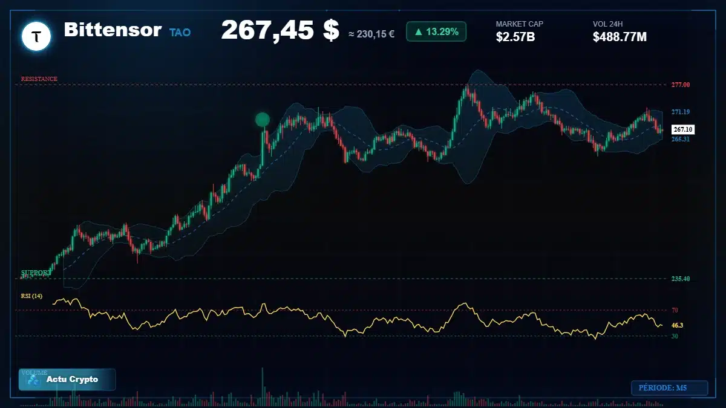Click the $2.57B market cap value
The image size is (726, 408).
pyautogui.click(x=515, y=37)
